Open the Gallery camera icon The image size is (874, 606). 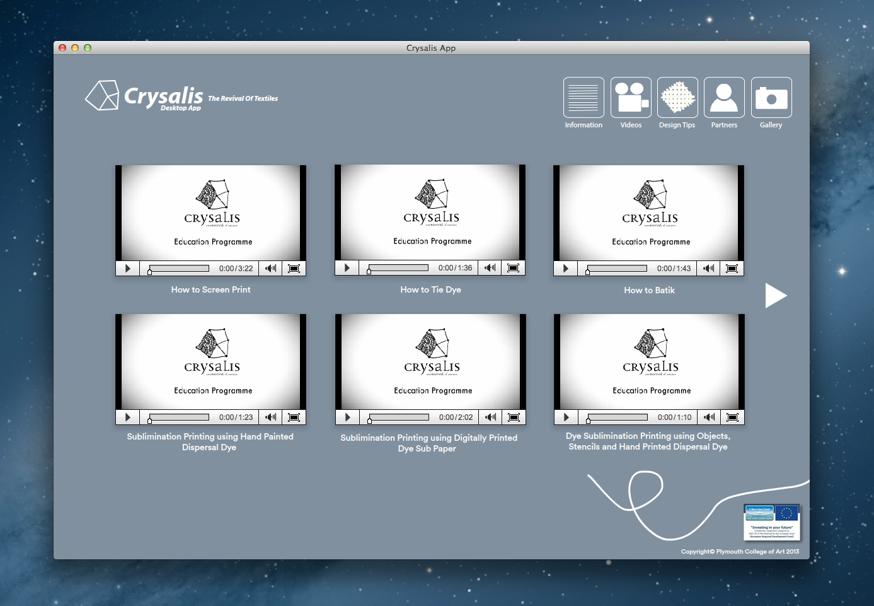click(x=771, y=97)
